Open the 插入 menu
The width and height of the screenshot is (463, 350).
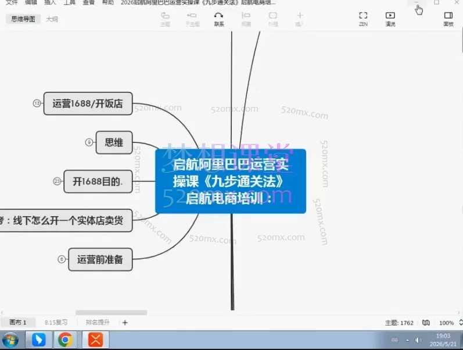click(50, 2)
